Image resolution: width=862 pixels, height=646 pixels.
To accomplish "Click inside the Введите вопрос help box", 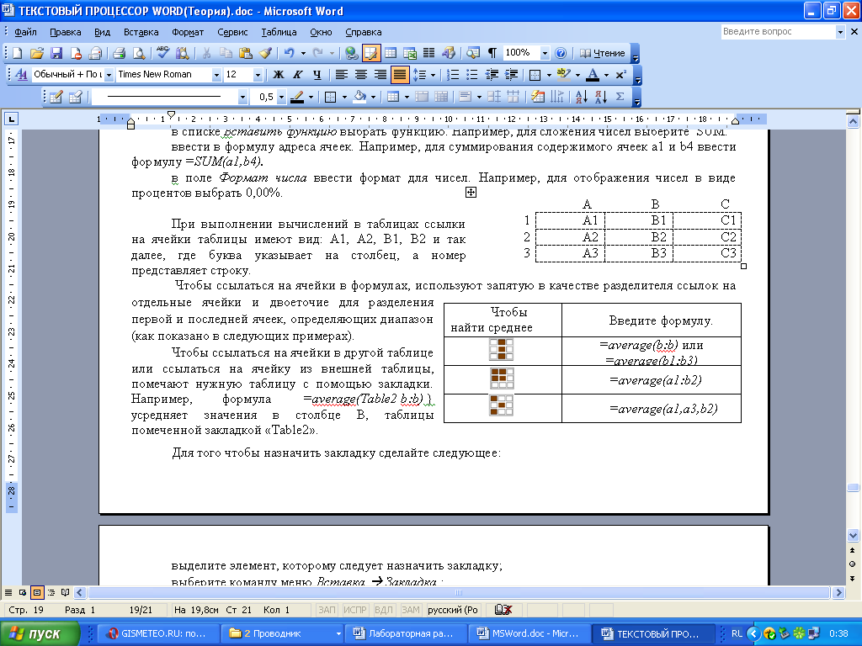I will pos(779,32).
